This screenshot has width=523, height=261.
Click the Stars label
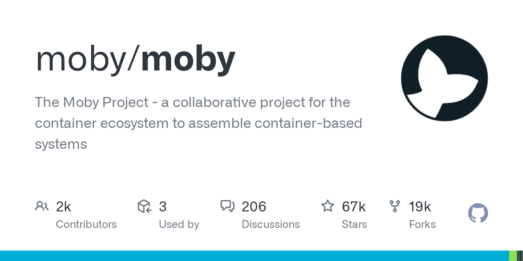tap(354, 224)
